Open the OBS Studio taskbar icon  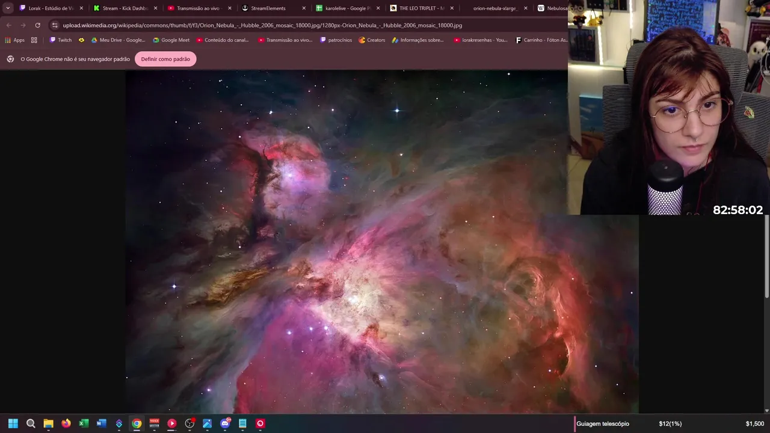[x=189, y=423]
